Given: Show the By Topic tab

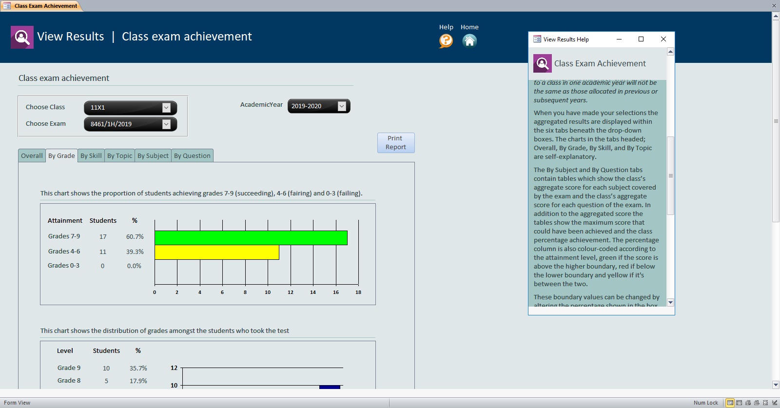Looking at the screenshot, I should pyautogui.click(x=120, y=155).
